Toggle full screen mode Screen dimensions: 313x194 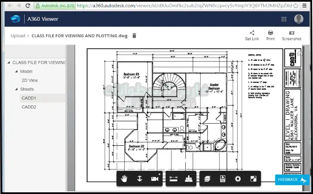tap(253, 179)
